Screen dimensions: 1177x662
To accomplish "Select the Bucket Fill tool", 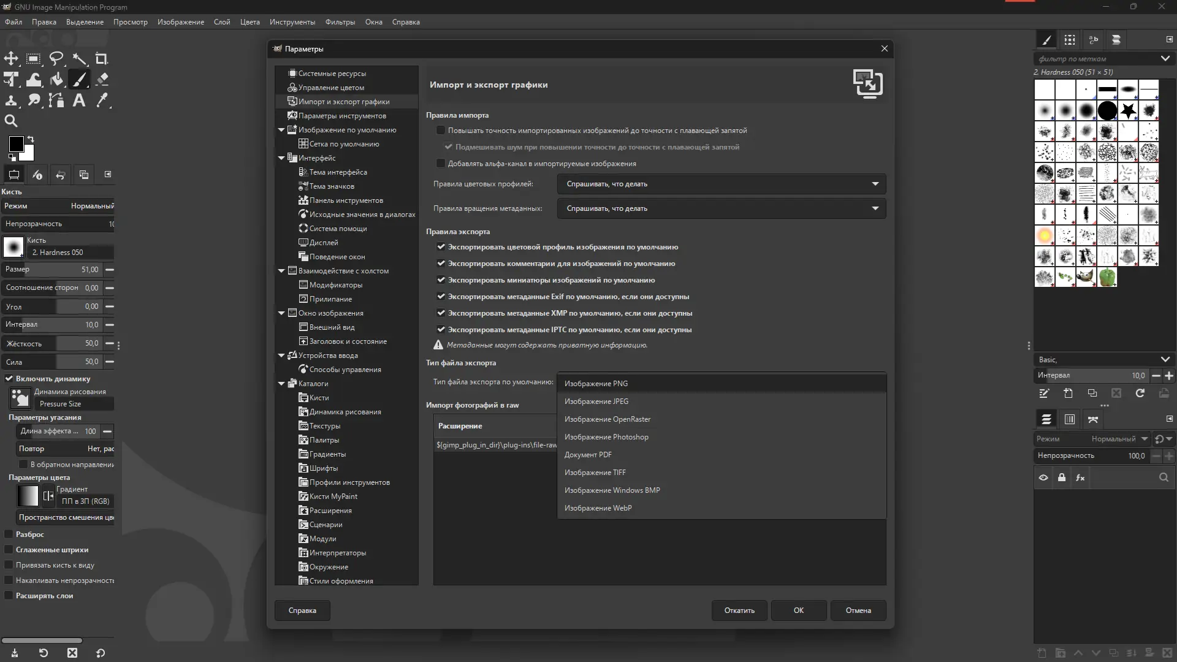I will point(56,79).
